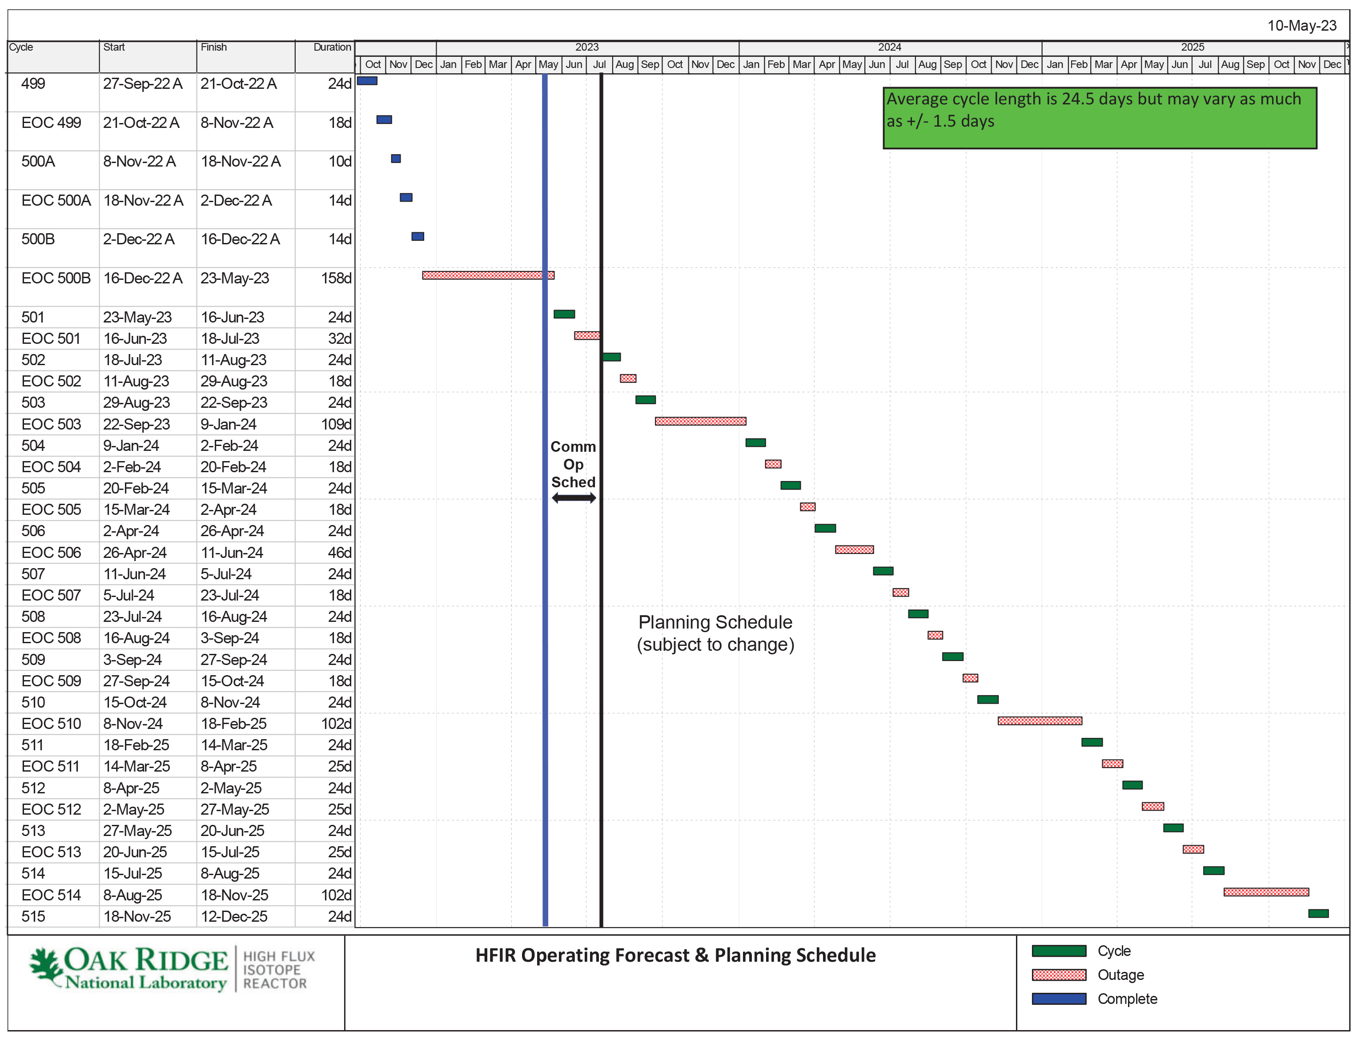Click the Comm Op Sched double arrow
The height and width of the screenshot is (1039, 1361).
point(574,498)
